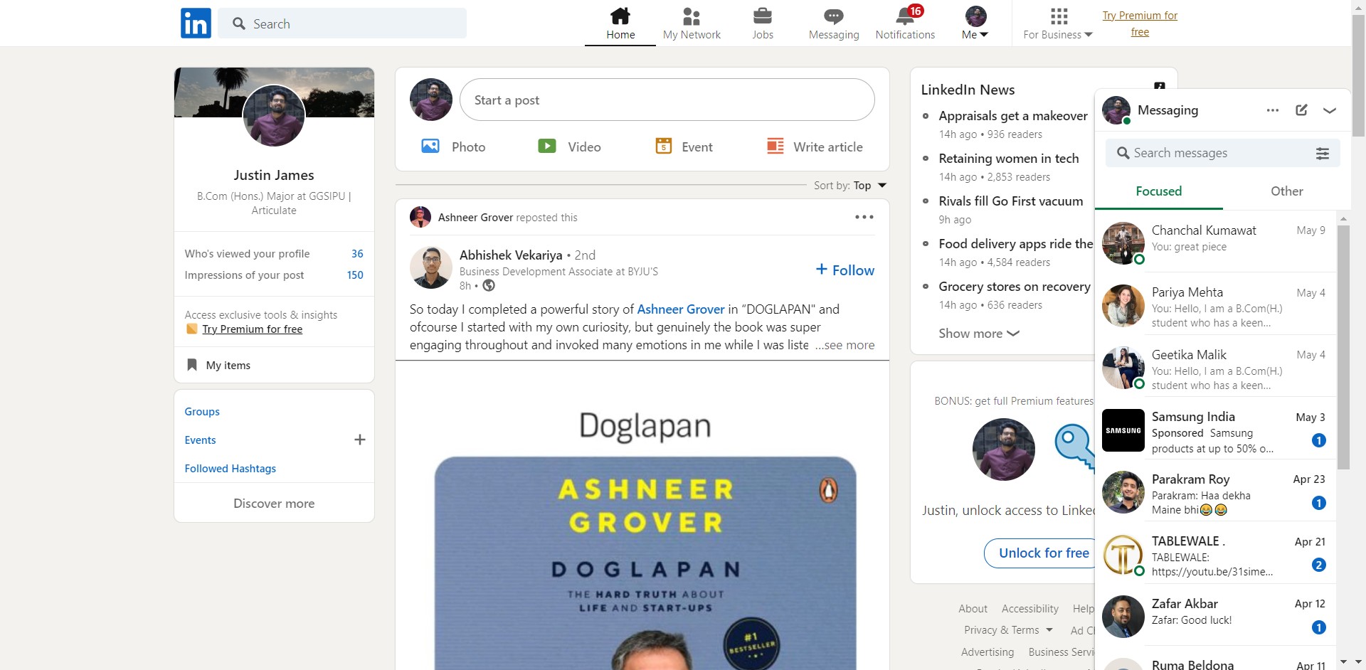Open My Network icon
The width and height of the screenshot is (1366, 670).
click(692, 23)
